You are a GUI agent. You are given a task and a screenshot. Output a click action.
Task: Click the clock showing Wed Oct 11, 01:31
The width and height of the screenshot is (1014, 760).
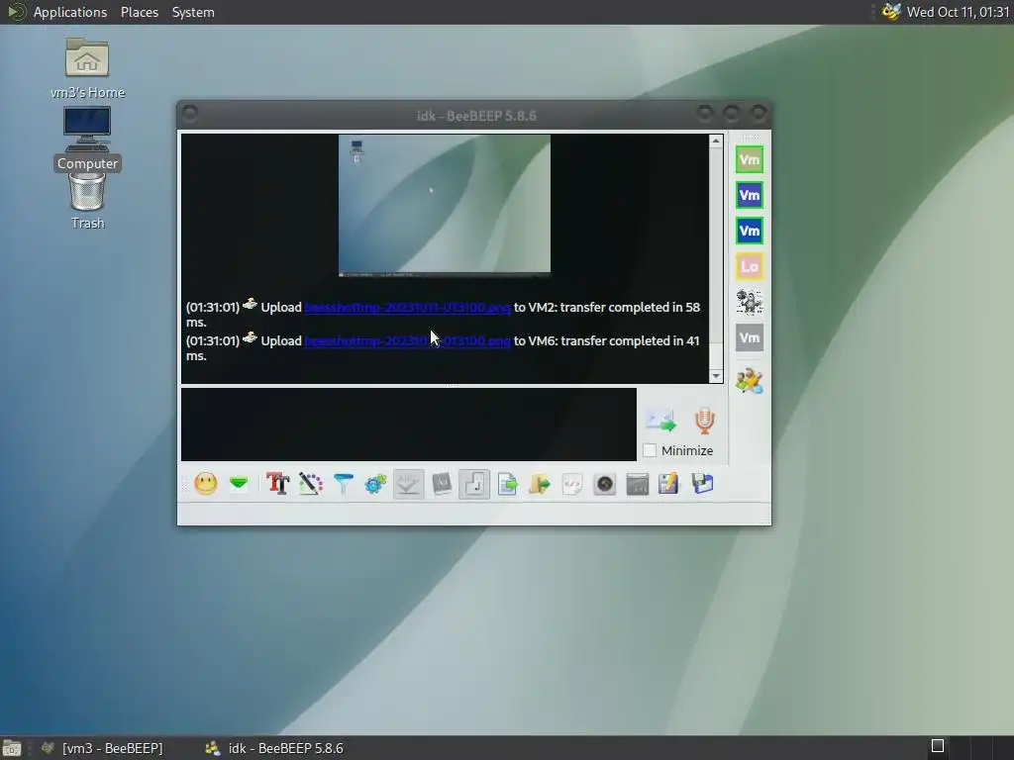pos(958,12)
